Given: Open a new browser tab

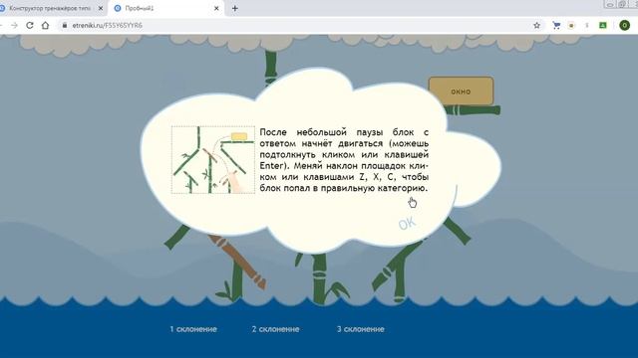Looking at the screenshot, I should 235,8.
